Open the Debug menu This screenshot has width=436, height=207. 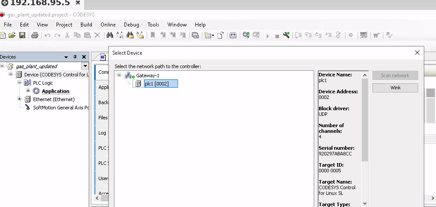(131, 25)
